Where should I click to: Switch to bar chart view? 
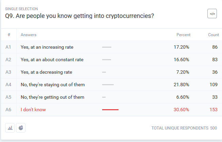pyautogui.click(x=10, y=128)
